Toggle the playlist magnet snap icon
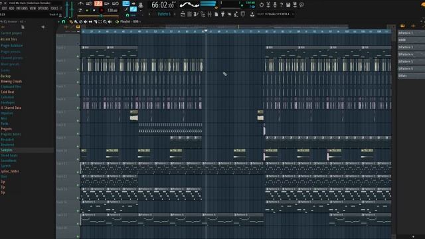 (64, 22)
